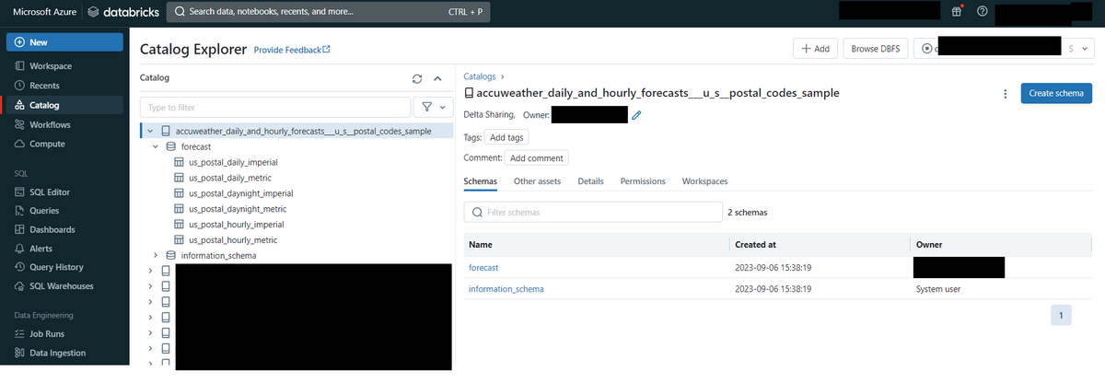The image size is (1105, 383).
Task: Edit the owner with the pencil icon
Action: (x=636, y=115)
